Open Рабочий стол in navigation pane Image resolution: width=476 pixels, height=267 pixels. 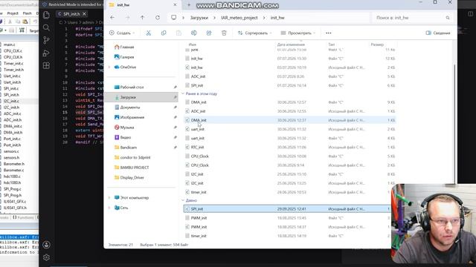tap(132, 88)
